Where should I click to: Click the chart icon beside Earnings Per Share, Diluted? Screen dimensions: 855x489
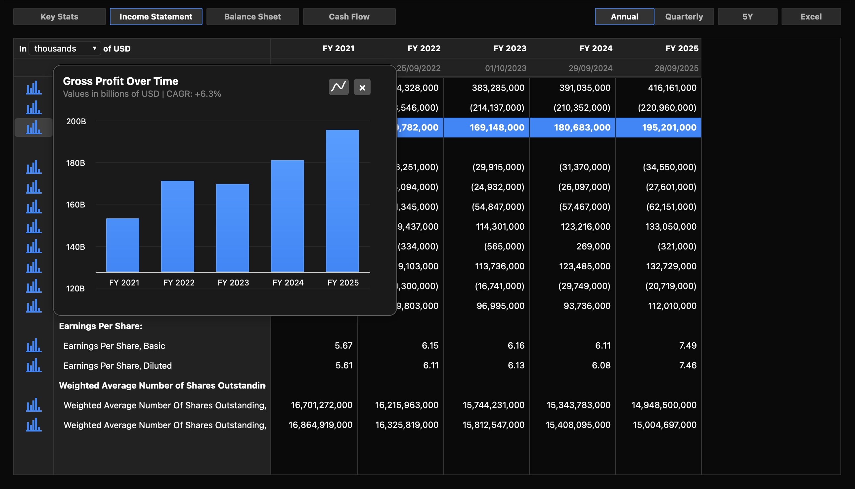click(x=33, y=366)
